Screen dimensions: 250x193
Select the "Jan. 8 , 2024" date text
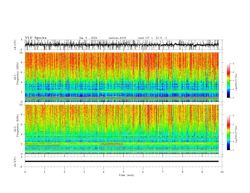[x=88, y=38]
